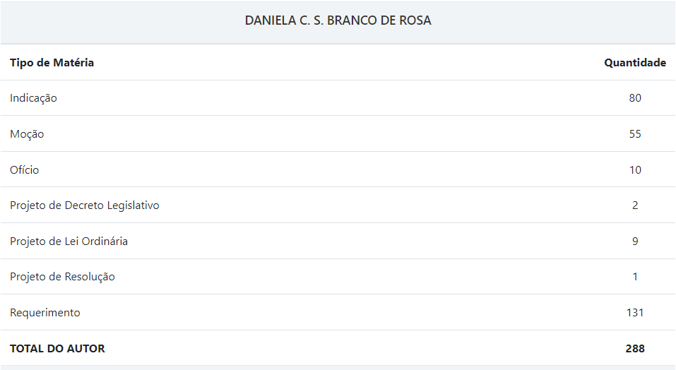The image size is (676, 370).
Task: Click the Requerimento count 131
Action: (634, 312)
